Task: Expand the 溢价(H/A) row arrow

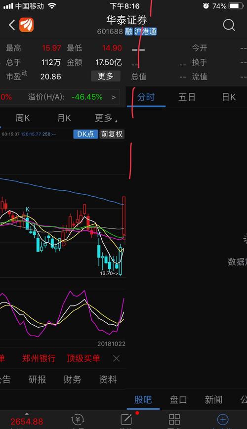Action: [x=114, y=97]
